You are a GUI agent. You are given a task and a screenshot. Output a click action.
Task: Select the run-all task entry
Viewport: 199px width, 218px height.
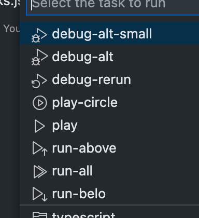click(x=109, y=171)
